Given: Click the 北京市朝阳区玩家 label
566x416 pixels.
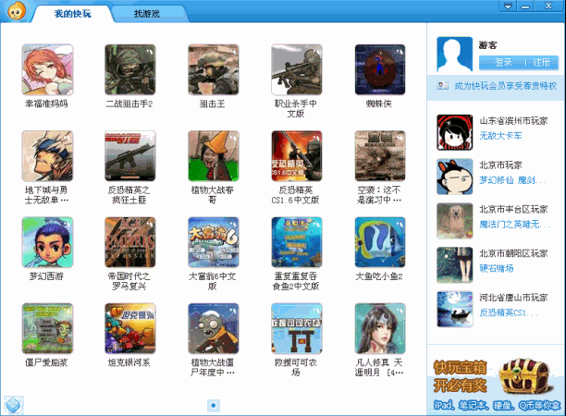Looking at the screenshot, I should (x=513, y=253).
